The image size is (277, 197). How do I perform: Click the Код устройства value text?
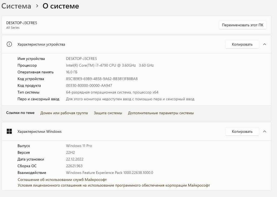point(102,79)
